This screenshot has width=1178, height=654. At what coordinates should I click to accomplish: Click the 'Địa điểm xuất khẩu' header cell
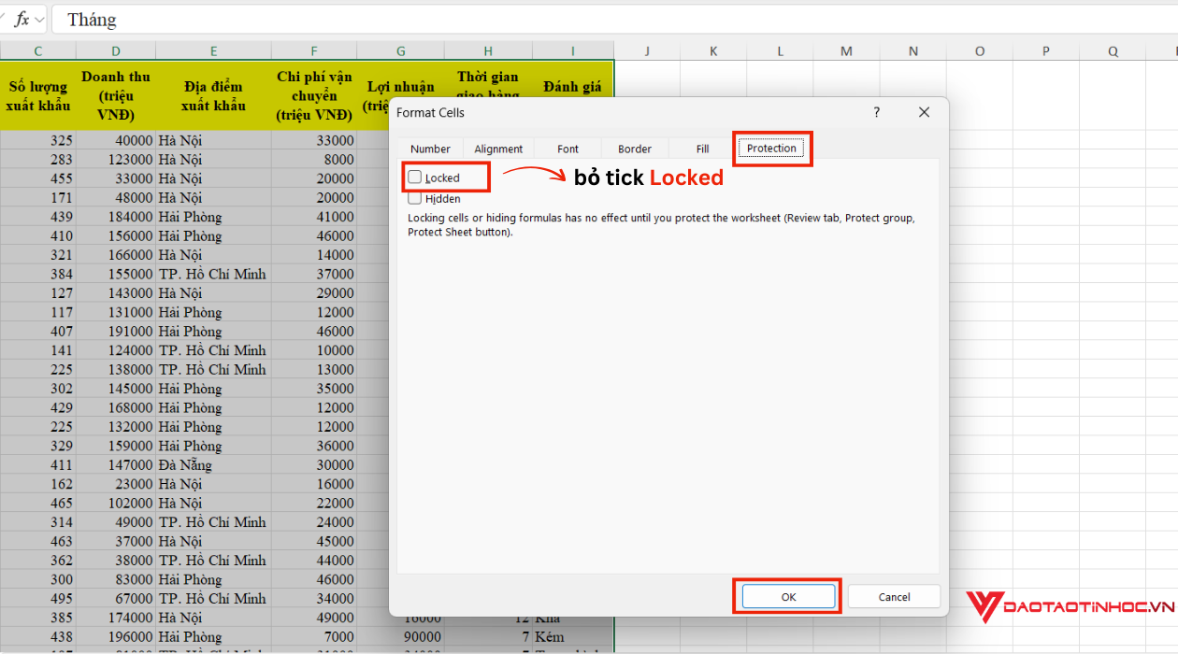coord(214,95)
